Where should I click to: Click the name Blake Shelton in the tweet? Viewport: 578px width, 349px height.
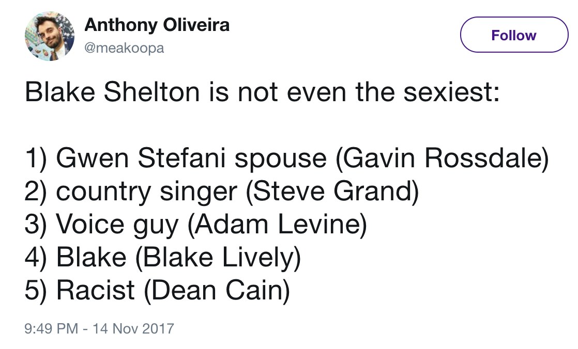112,92
